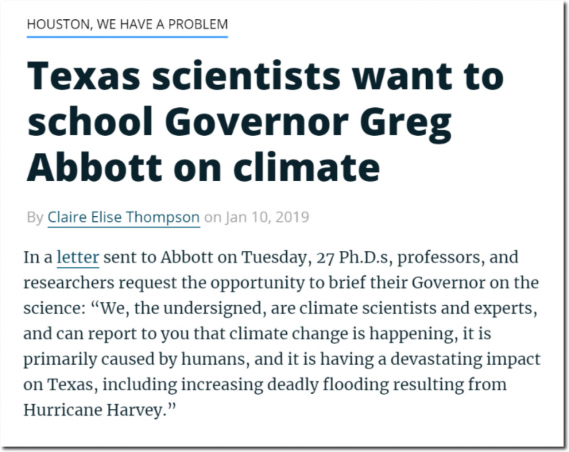The image size is (569, 452).
Task: Open author Claire Elise Thompson's page
Action: [123, 217]
